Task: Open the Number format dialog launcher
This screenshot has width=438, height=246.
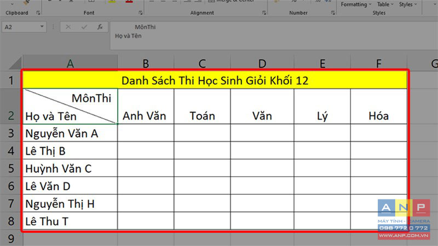Action: pos(333,13)
